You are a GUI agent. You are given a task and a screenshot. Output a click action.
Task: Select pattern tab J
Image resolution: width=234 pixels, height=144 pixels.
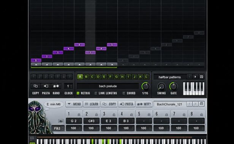pos(134,77)
